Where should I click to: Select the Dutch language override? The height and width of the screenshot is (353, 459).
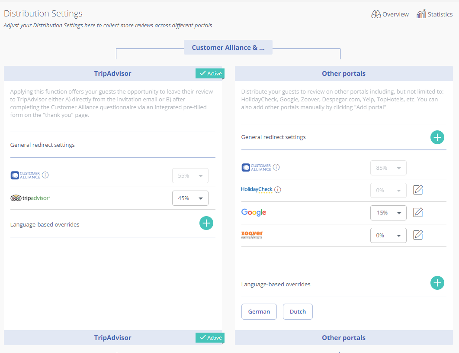point(298,312)
